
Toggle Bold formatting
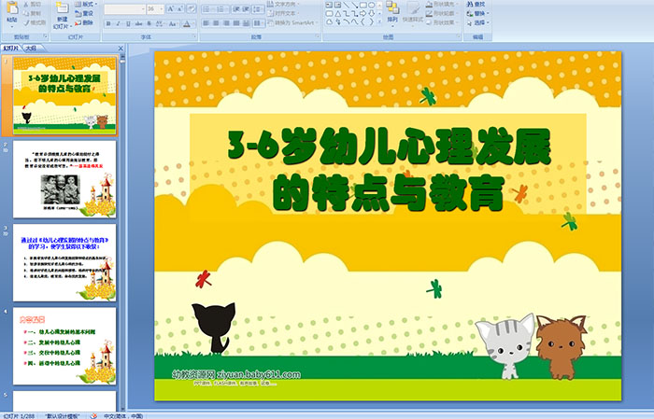tap(108, 23)
